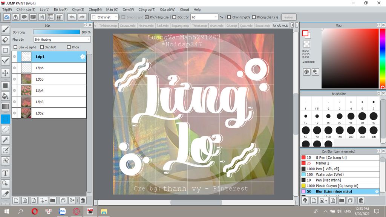This screenshot has height=217, width=386.
Task: Click the speech bubble icon in toolbar
Action: tap(24, 17)
